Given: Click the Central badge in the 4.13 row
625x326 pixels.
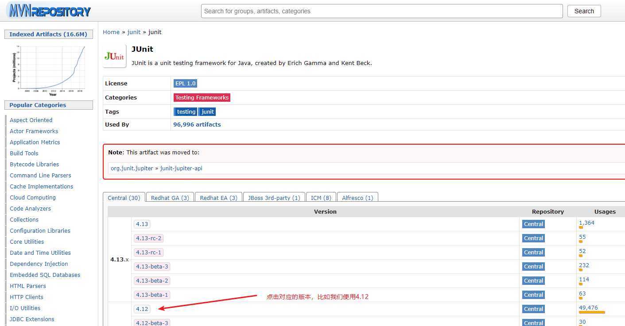Looking at the screenshot, I should pyautogui.click(x=533, y=224).
